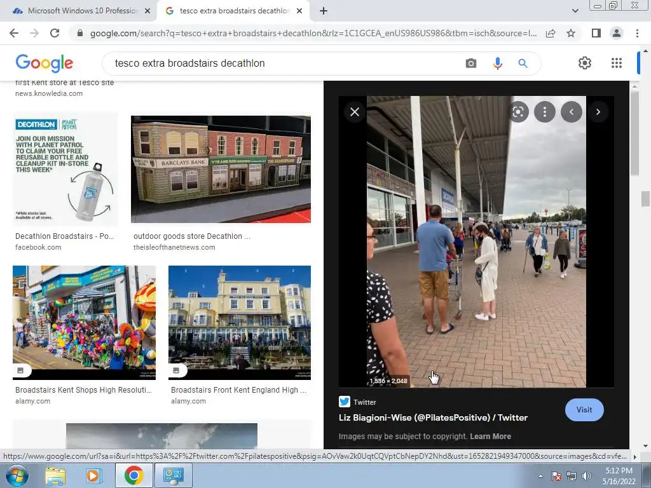
Task: Reload the current page
Action: click(55, 33)
